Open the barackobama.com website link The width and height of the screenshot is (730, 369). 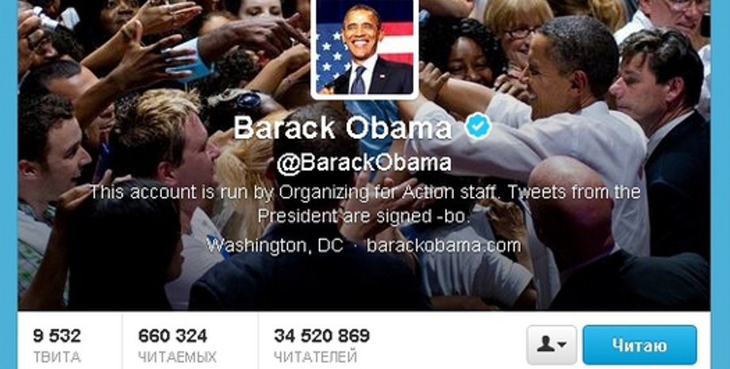point(444,245)
